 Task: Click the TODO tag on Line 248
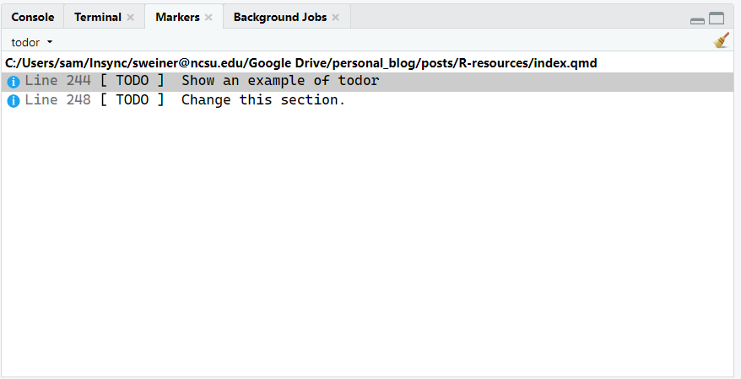[132, 100]
